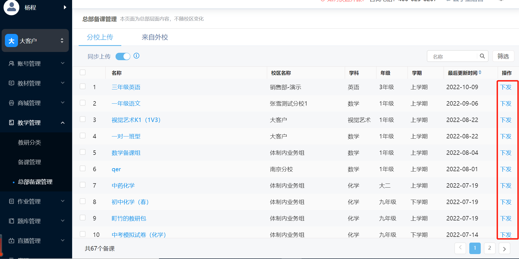Click the 共67个备课 total count text
This screenshot has width=519, height=259.
100,249
